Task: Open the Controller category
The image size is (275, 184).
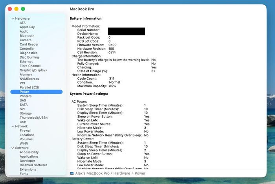Action: (27, 49)
